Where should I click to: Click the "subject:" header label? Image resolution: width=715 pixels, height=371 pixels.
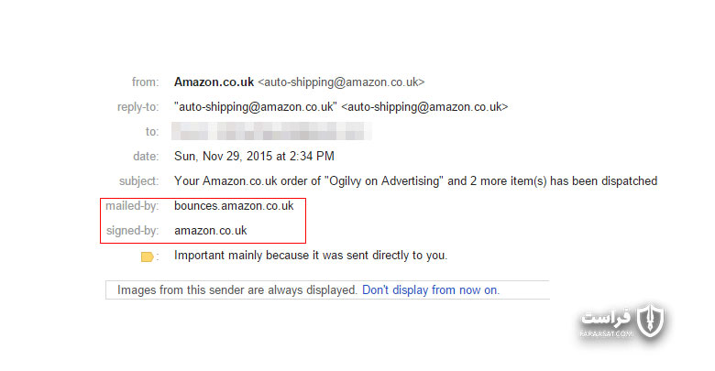[139, 181]
